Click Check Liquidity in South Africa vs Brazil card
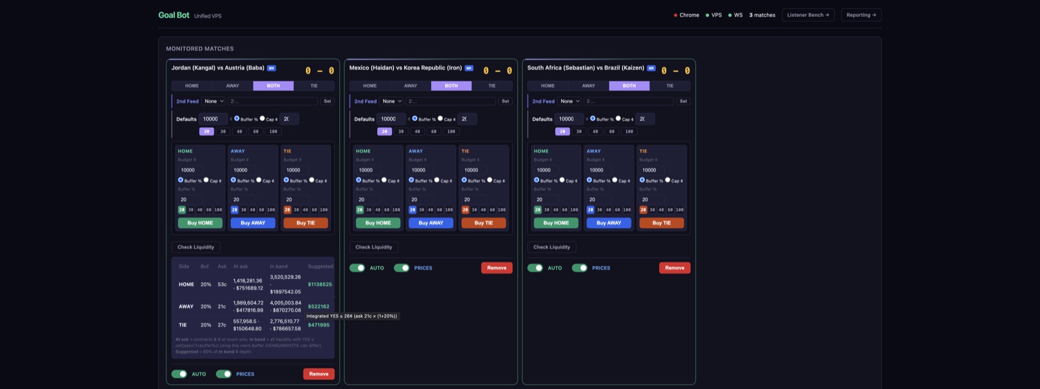Image resolution: width=1040 pixels, height=389 pixels. pos(552,247)
